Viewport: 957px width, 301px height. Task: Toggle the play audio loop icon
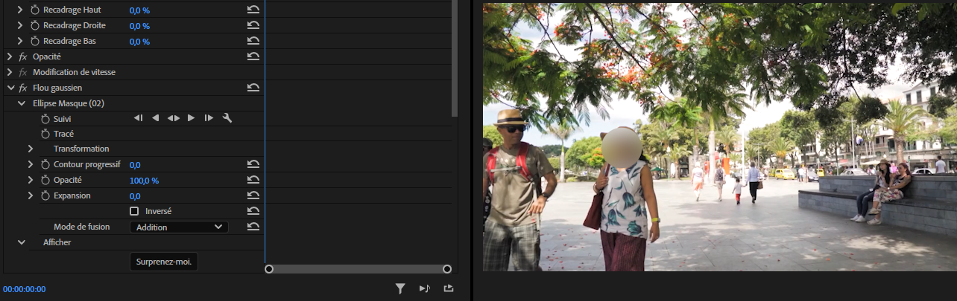[x=424, y=288]
